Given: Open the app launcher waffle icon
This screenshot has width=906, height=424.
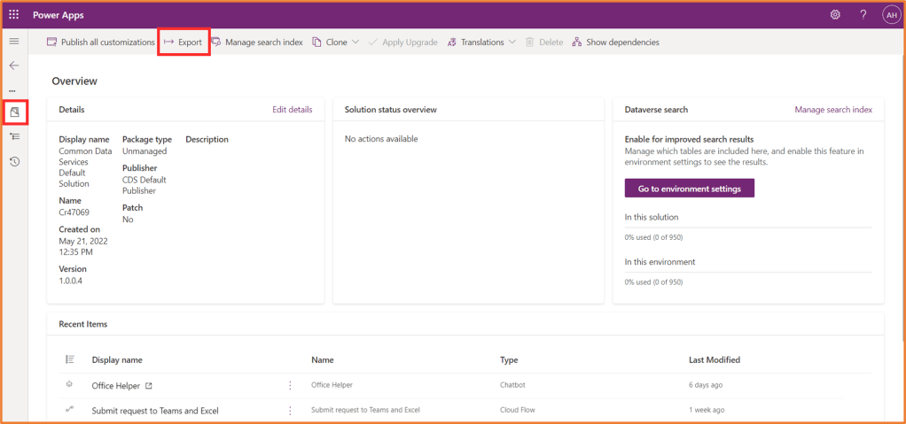Looking at the screenshot, I should (x=13, y=15).
